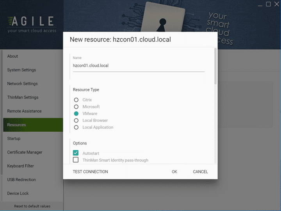The width and height of the screenshot is (281, 211).
Task: Open Certificate Manager
Action: (33, 152)
